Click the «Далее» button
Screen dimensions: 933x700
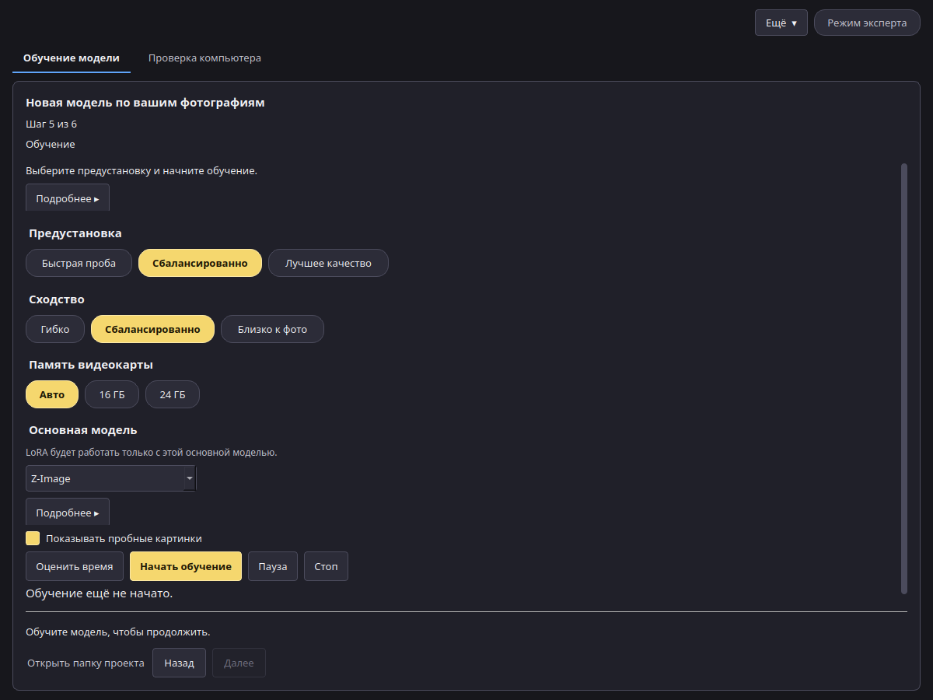pos(239,663)
